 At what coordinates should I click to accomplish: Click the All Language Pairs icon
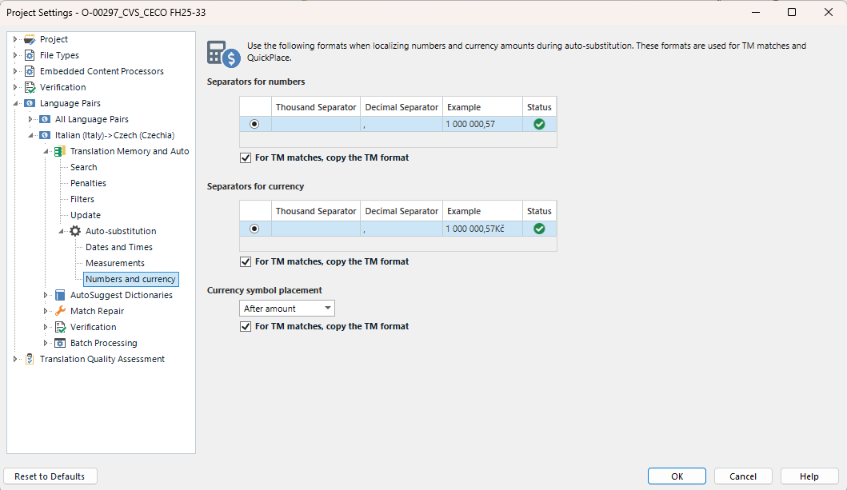(46, 119)
